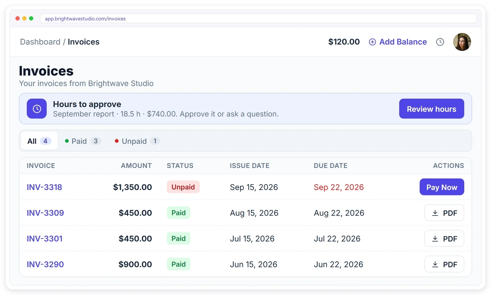Open invoice INV-3301
The height and width of the screenshot is (295, 491).
pos(45,239)
